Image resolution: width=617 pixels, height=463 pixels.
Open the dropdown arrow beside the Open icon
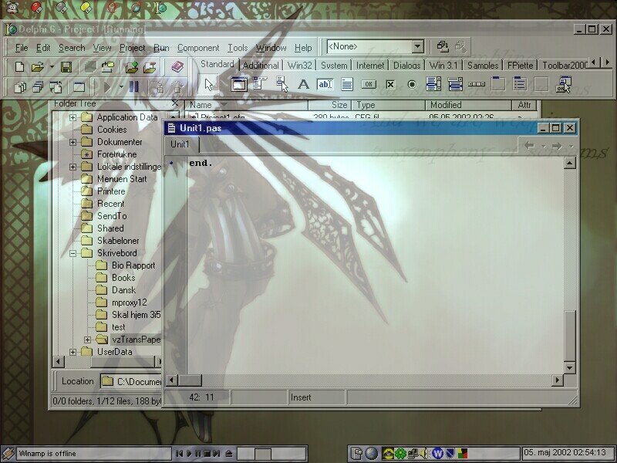tap(52, 67)
